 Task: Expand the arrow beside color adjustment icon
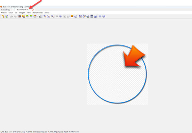pos(37,16)
